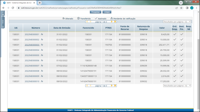Reload the page

tap(13, 8)
